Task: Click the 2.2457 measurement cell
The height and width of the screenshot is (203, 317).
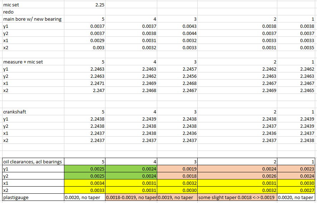Action: 177,69
